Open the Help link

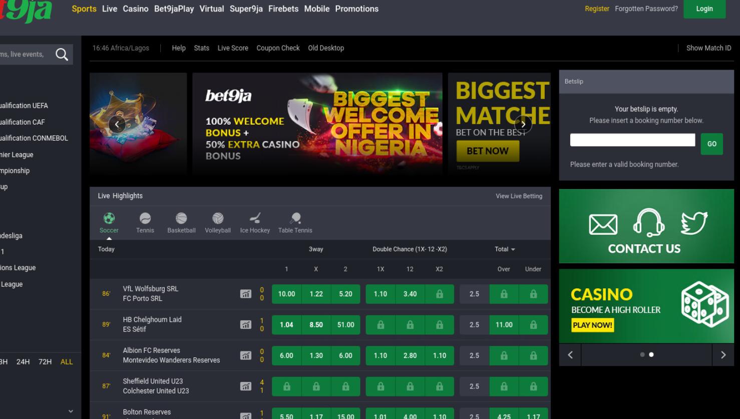[179, 48]
